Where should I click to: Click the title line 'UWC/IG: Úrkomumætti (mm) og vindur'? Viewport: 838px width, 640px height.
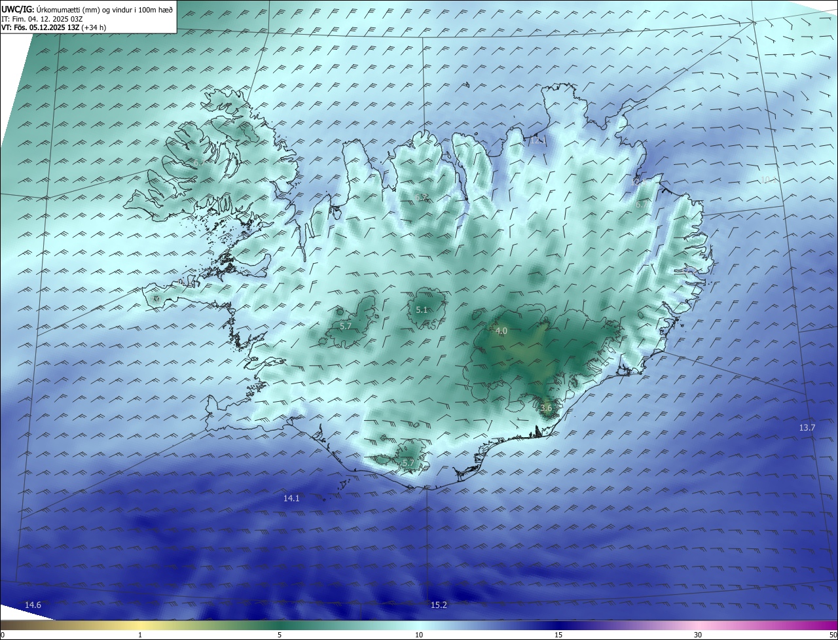pos(87,9)
